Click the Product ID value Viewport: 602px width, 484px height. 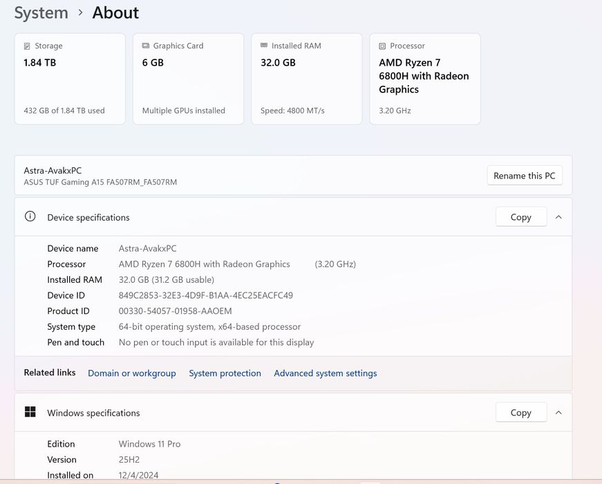176,311
